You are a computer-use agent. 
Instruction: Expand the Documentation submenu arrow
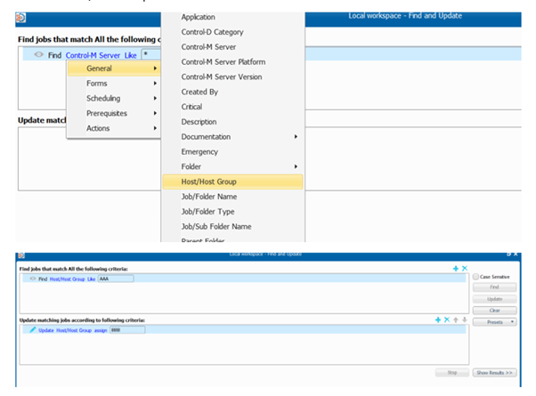[296, 137]
